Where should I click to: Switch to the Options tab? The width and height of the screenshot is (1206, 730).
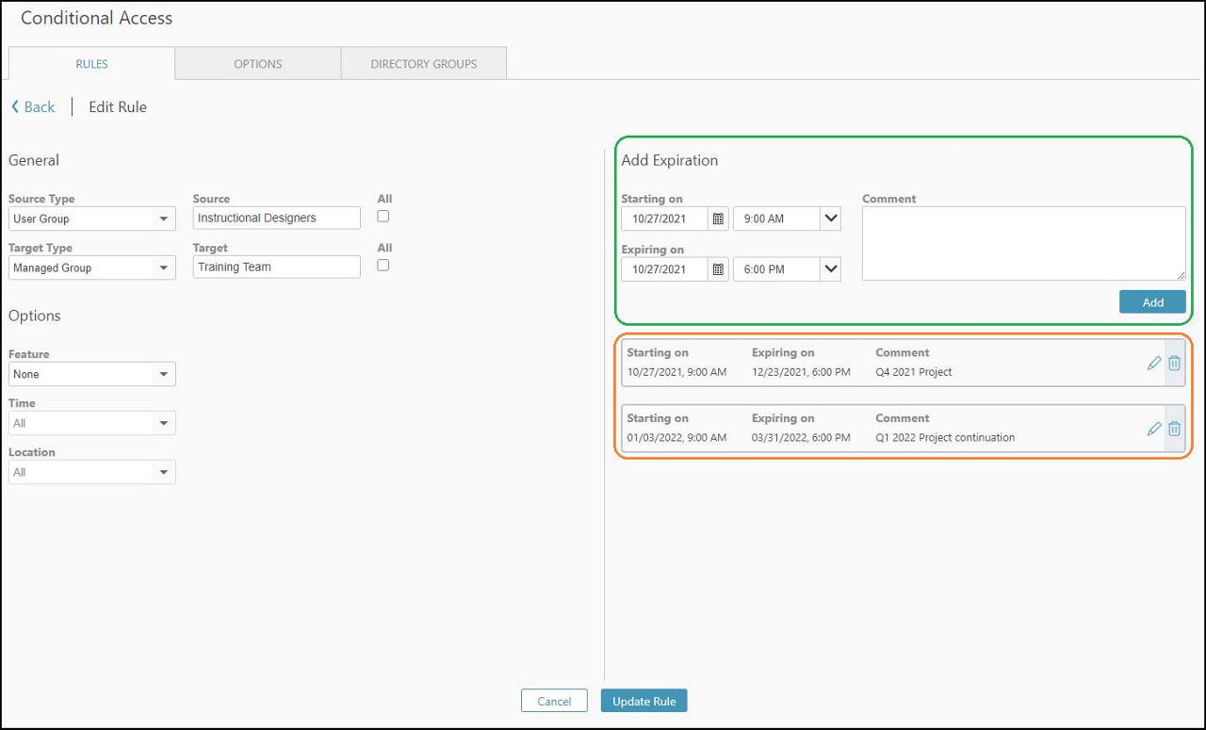[258, 64]
